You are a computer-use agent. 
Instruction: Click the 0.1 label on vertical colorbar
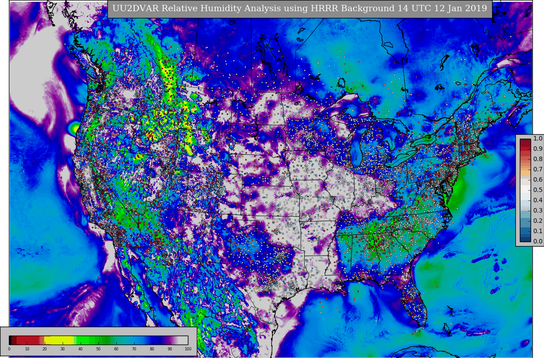tap(538, 231)
